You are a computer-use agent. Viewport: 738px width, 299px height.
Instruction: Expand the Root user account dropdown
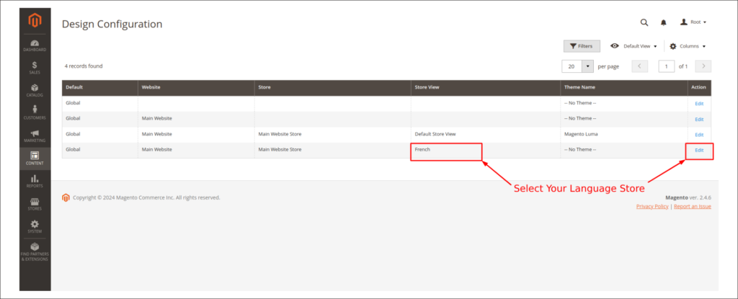[x=693, y=22]
